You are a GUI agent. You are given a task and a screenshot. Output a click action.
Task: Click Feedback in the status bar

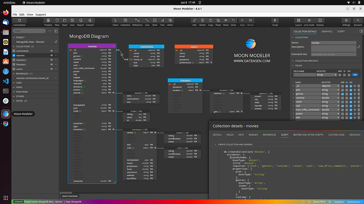coord(339,202)
